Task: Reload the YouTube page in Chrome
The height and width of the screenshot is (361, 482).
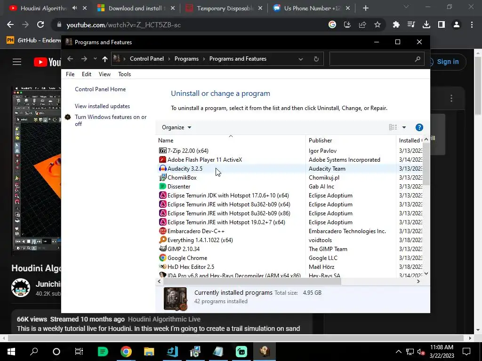Action: coord(40,24)
